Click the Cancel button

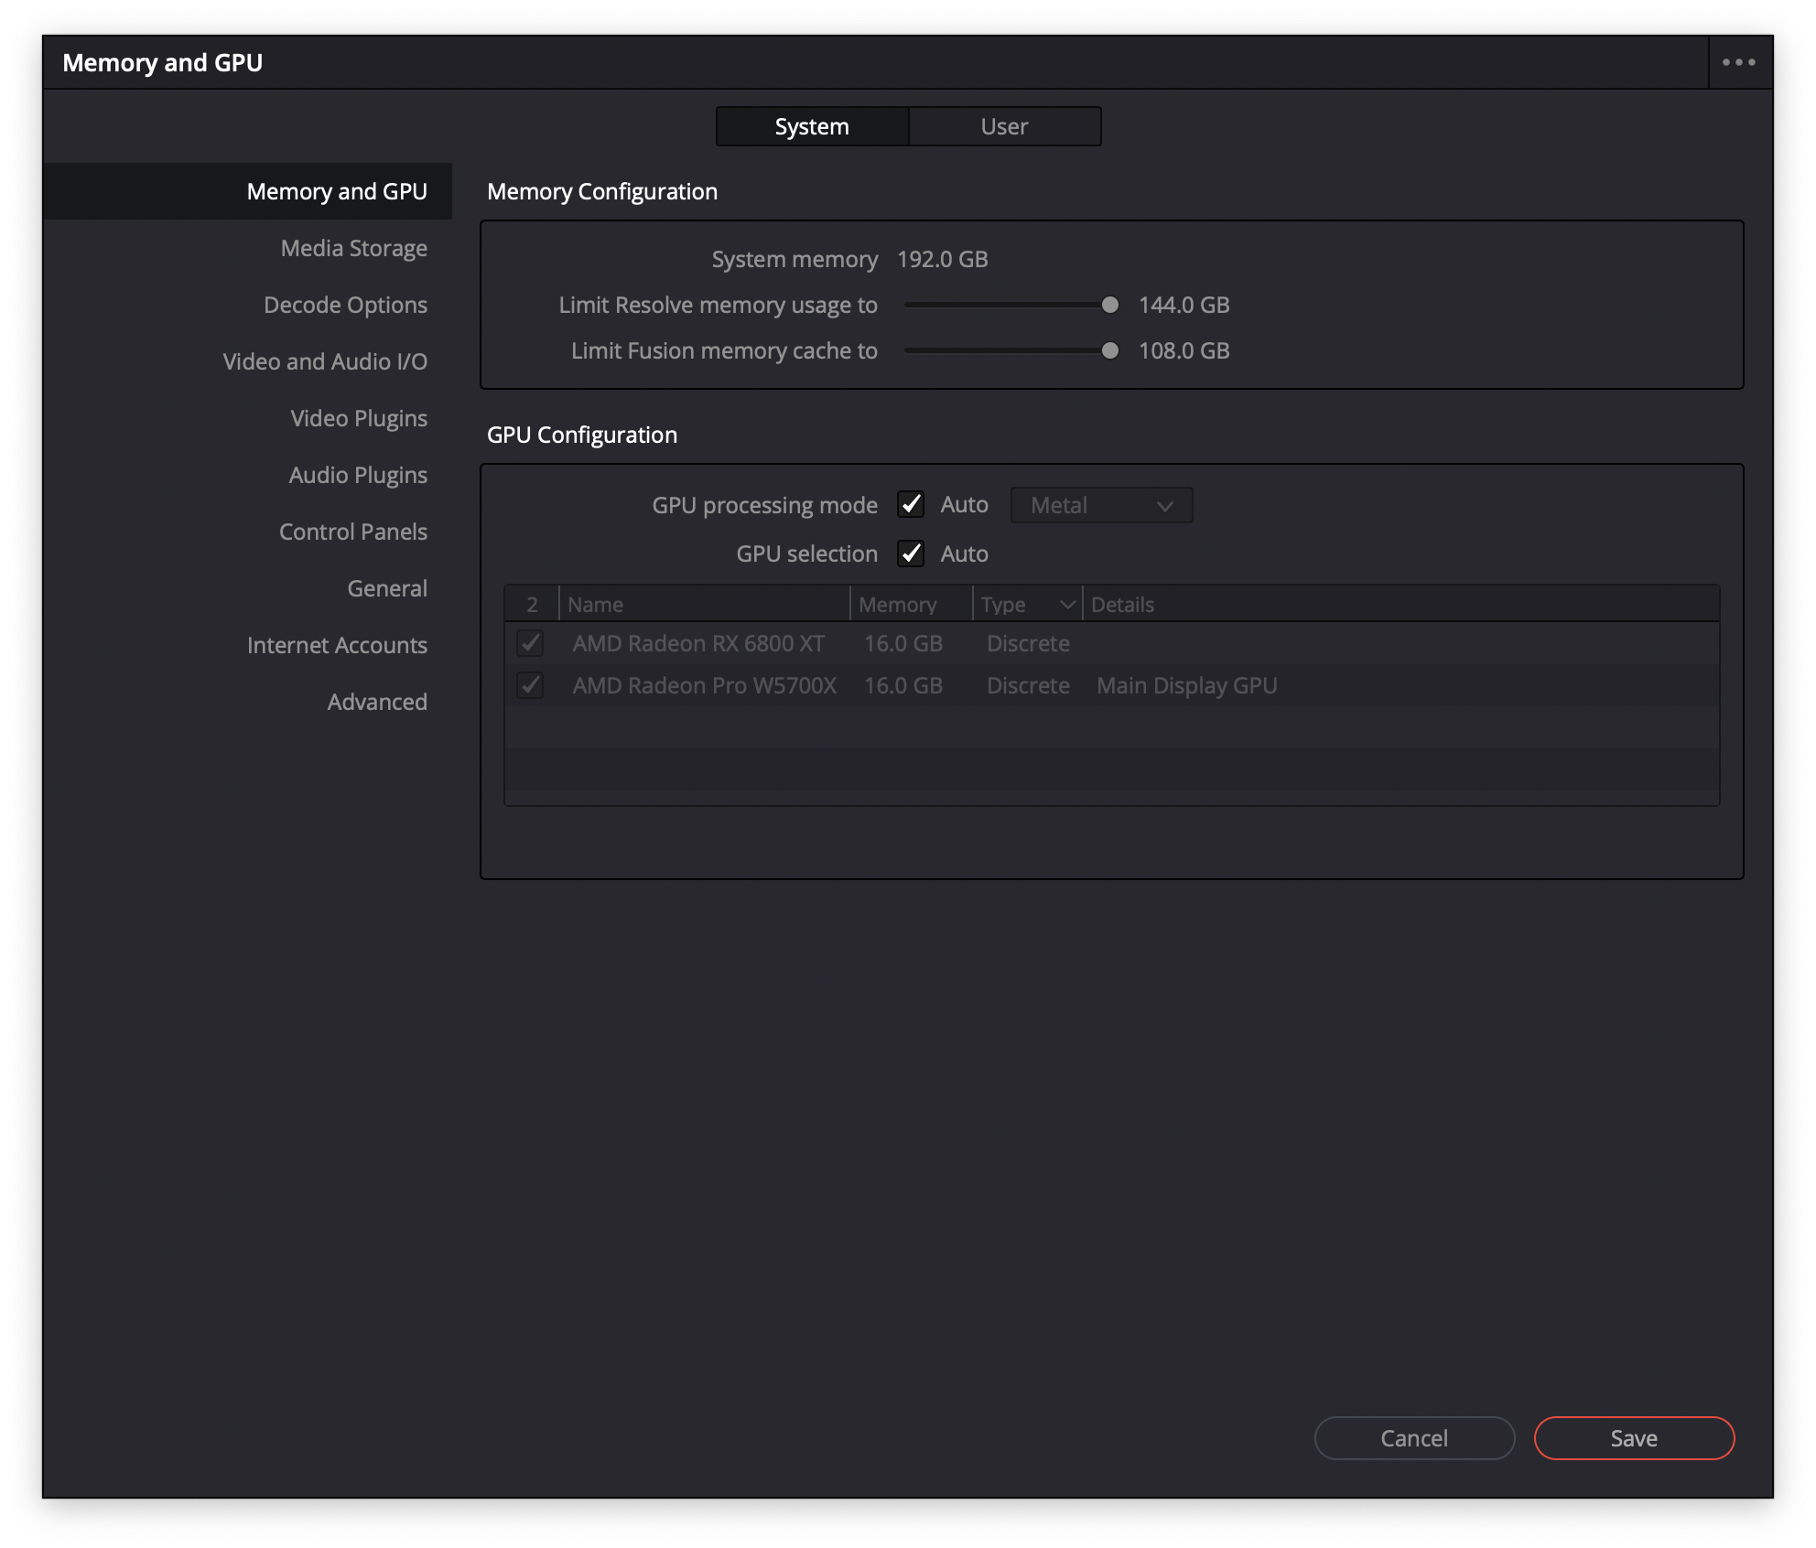coord(1414,1438)
